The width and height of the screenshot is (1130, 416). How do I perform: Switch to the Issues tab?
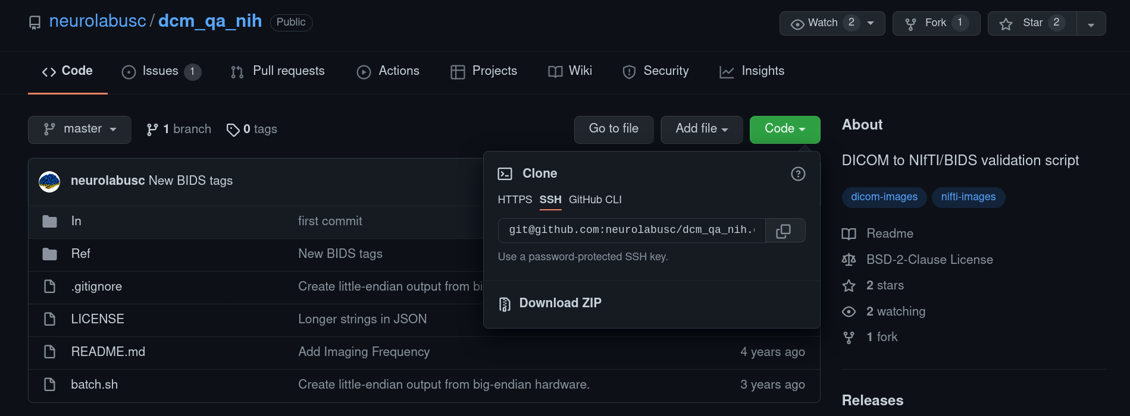tap(161, 71)
